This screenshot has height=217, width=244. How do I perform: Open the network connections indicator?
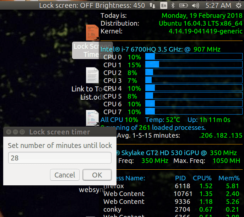point(152,6)
